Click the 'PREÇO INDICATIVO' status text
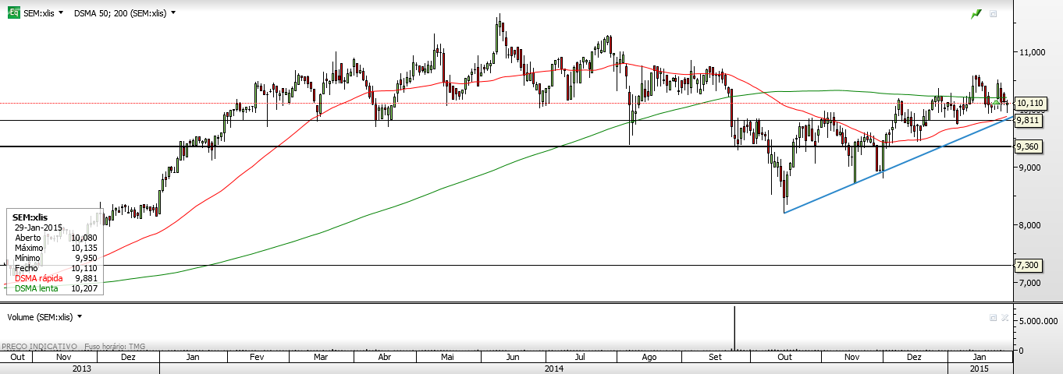This screenshot has width=1063, height=374. 39,347
